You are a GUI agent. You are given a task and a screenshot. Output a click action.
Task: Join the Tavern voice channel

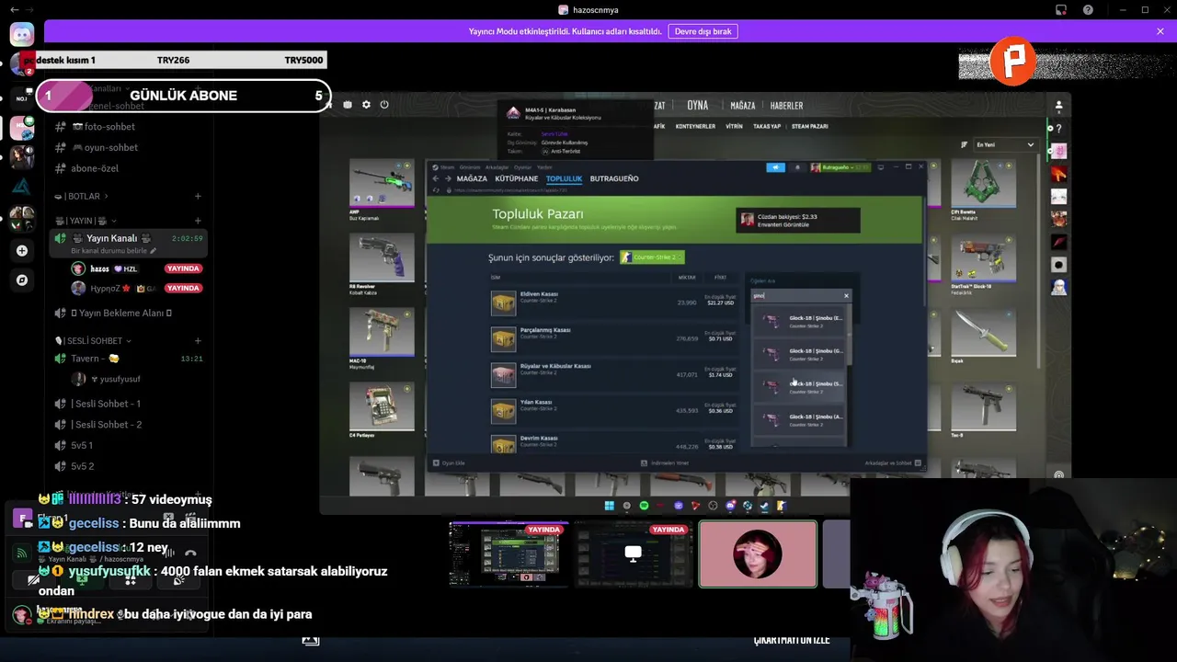(x=129, y=359)
